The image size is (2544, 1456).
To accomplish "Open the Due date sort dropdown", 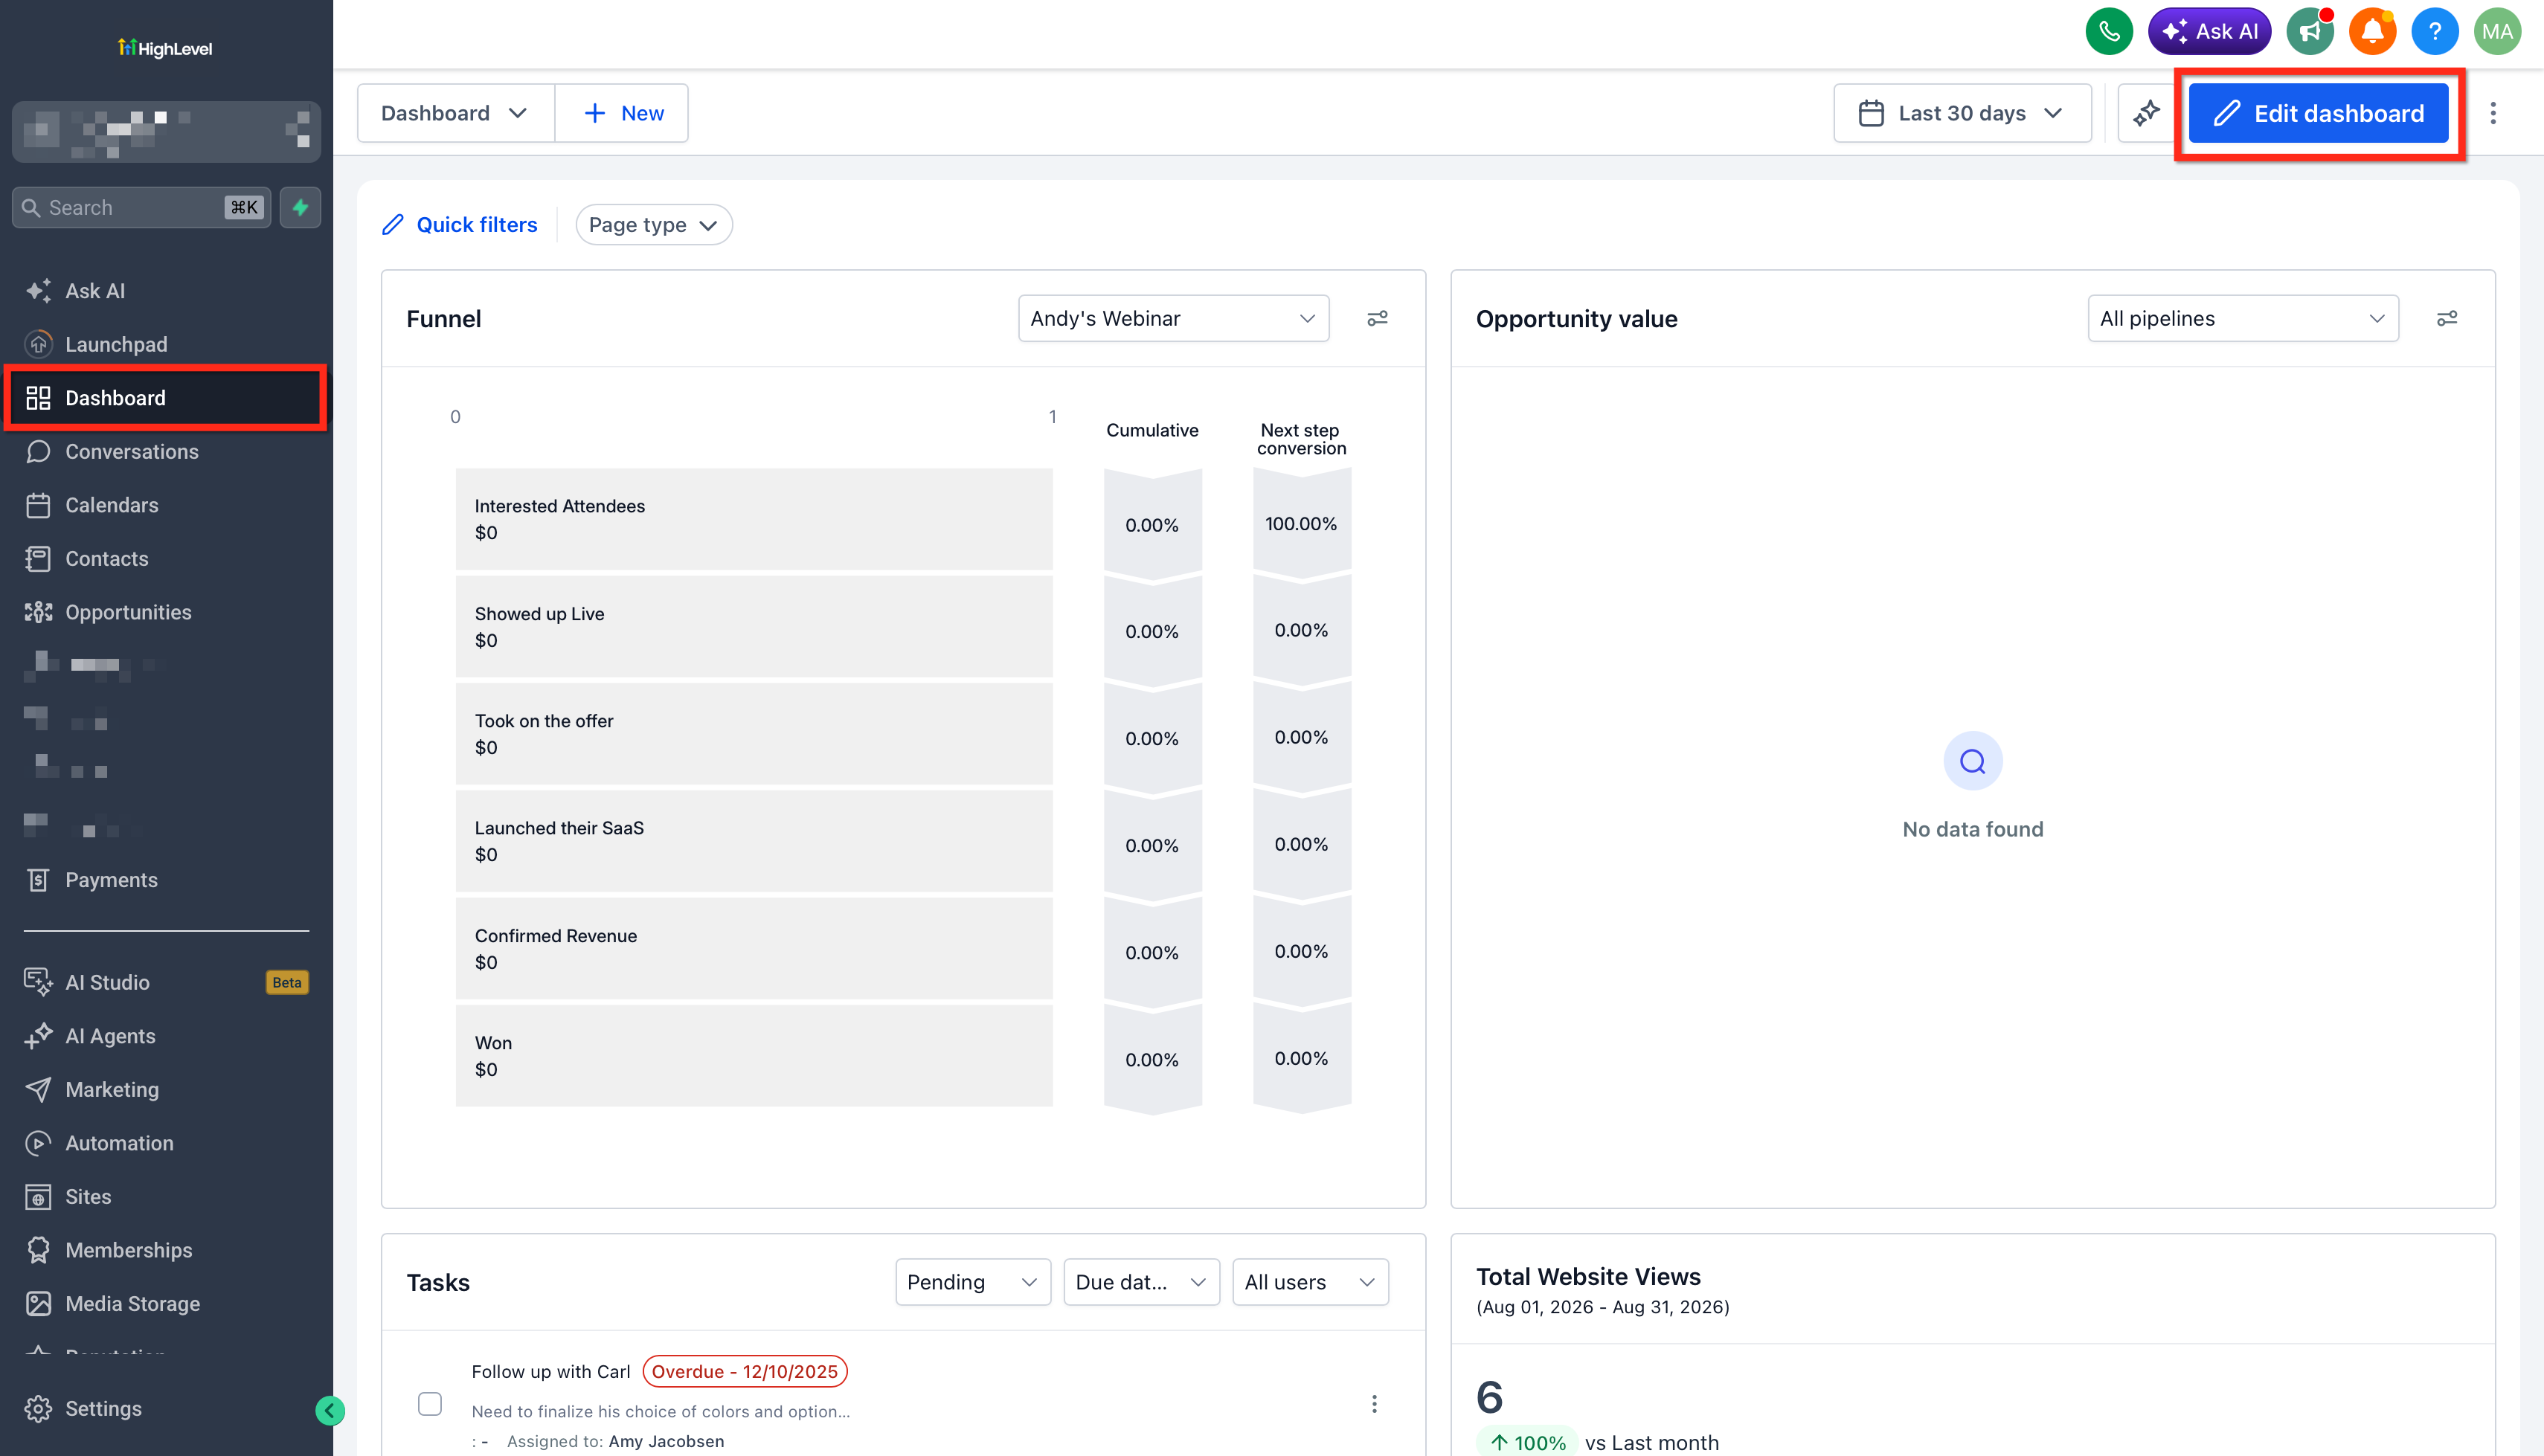I will pyautogui.click(x=1141, y=1282).
